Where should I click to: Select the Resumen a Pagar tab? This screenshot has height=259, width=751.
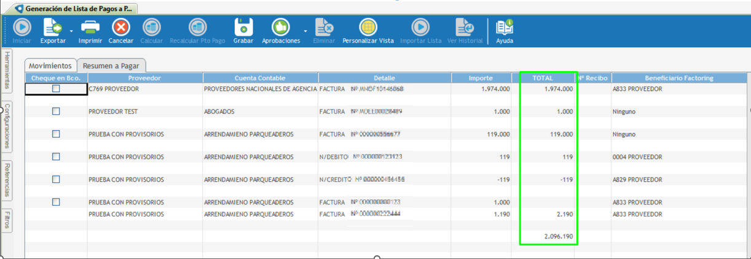point(111,66)
